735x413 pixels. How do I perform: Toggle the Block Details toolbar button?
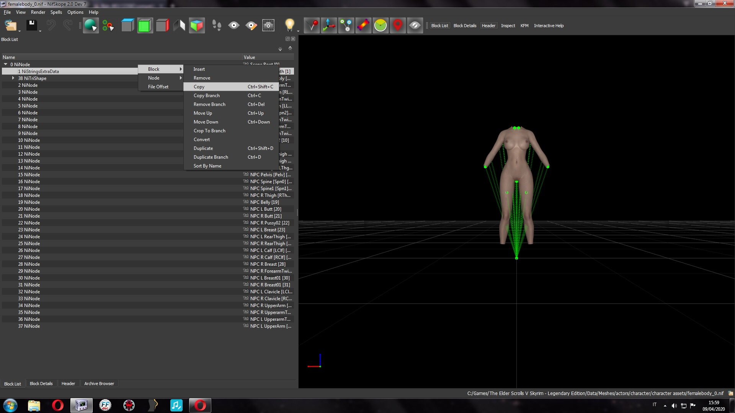[x=465, y=26]
